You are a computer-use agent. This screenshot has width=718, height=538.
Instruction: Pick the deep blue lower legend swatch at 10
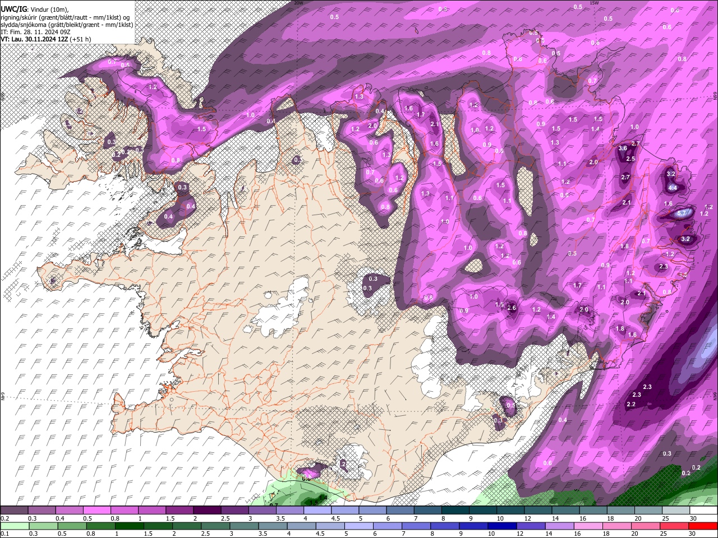pyautogui.click(x=502, y=526)
